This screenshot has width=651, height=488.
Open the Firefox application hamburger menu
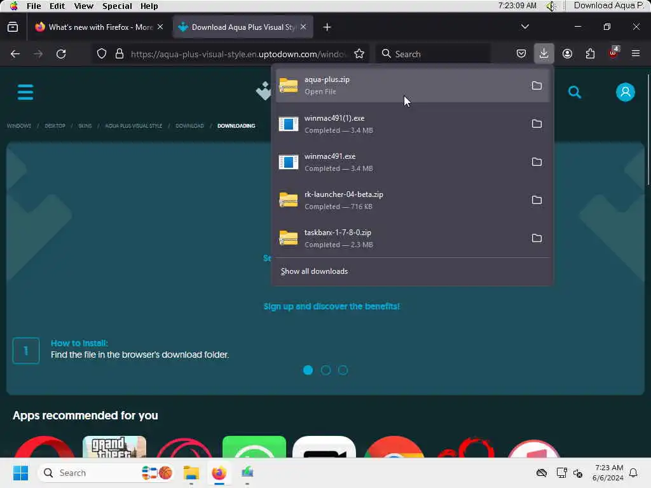pyautogui.click(x=636, y=53)
